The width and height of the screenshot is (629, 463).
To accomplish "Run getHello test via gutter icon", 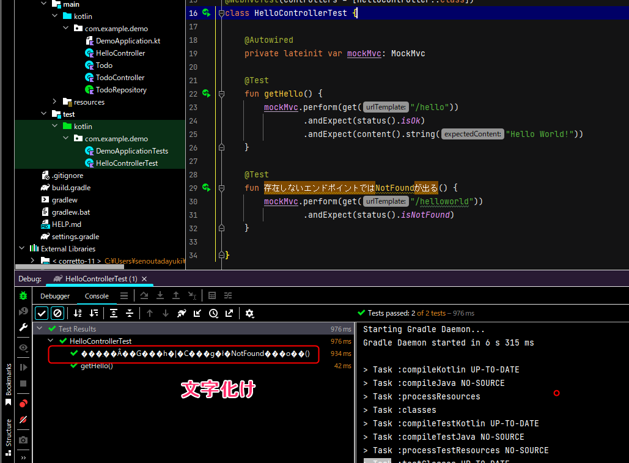I will pos(206,94).
